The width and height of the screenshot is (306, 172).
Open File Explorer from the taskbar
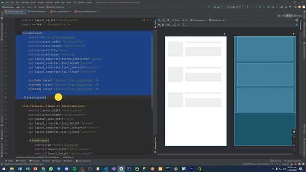(12, 169)
